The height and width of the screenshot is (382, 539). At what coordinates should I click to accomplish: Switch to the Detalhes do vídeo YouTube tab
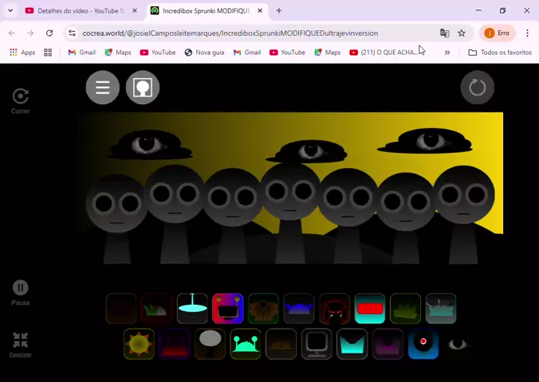[x=75, y=11]
